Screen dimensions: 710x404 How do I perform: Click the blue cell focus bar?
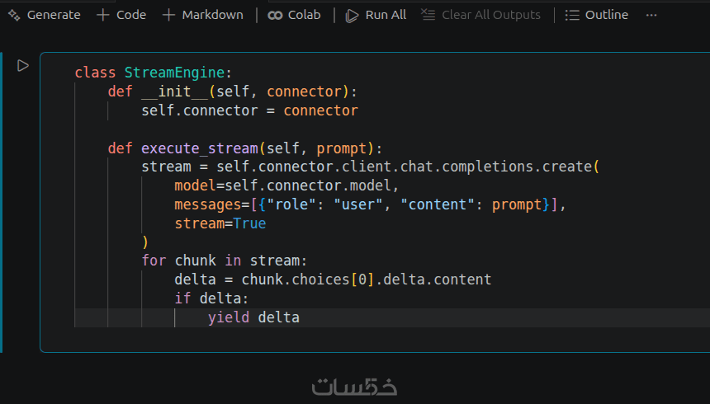pos(2,202)
